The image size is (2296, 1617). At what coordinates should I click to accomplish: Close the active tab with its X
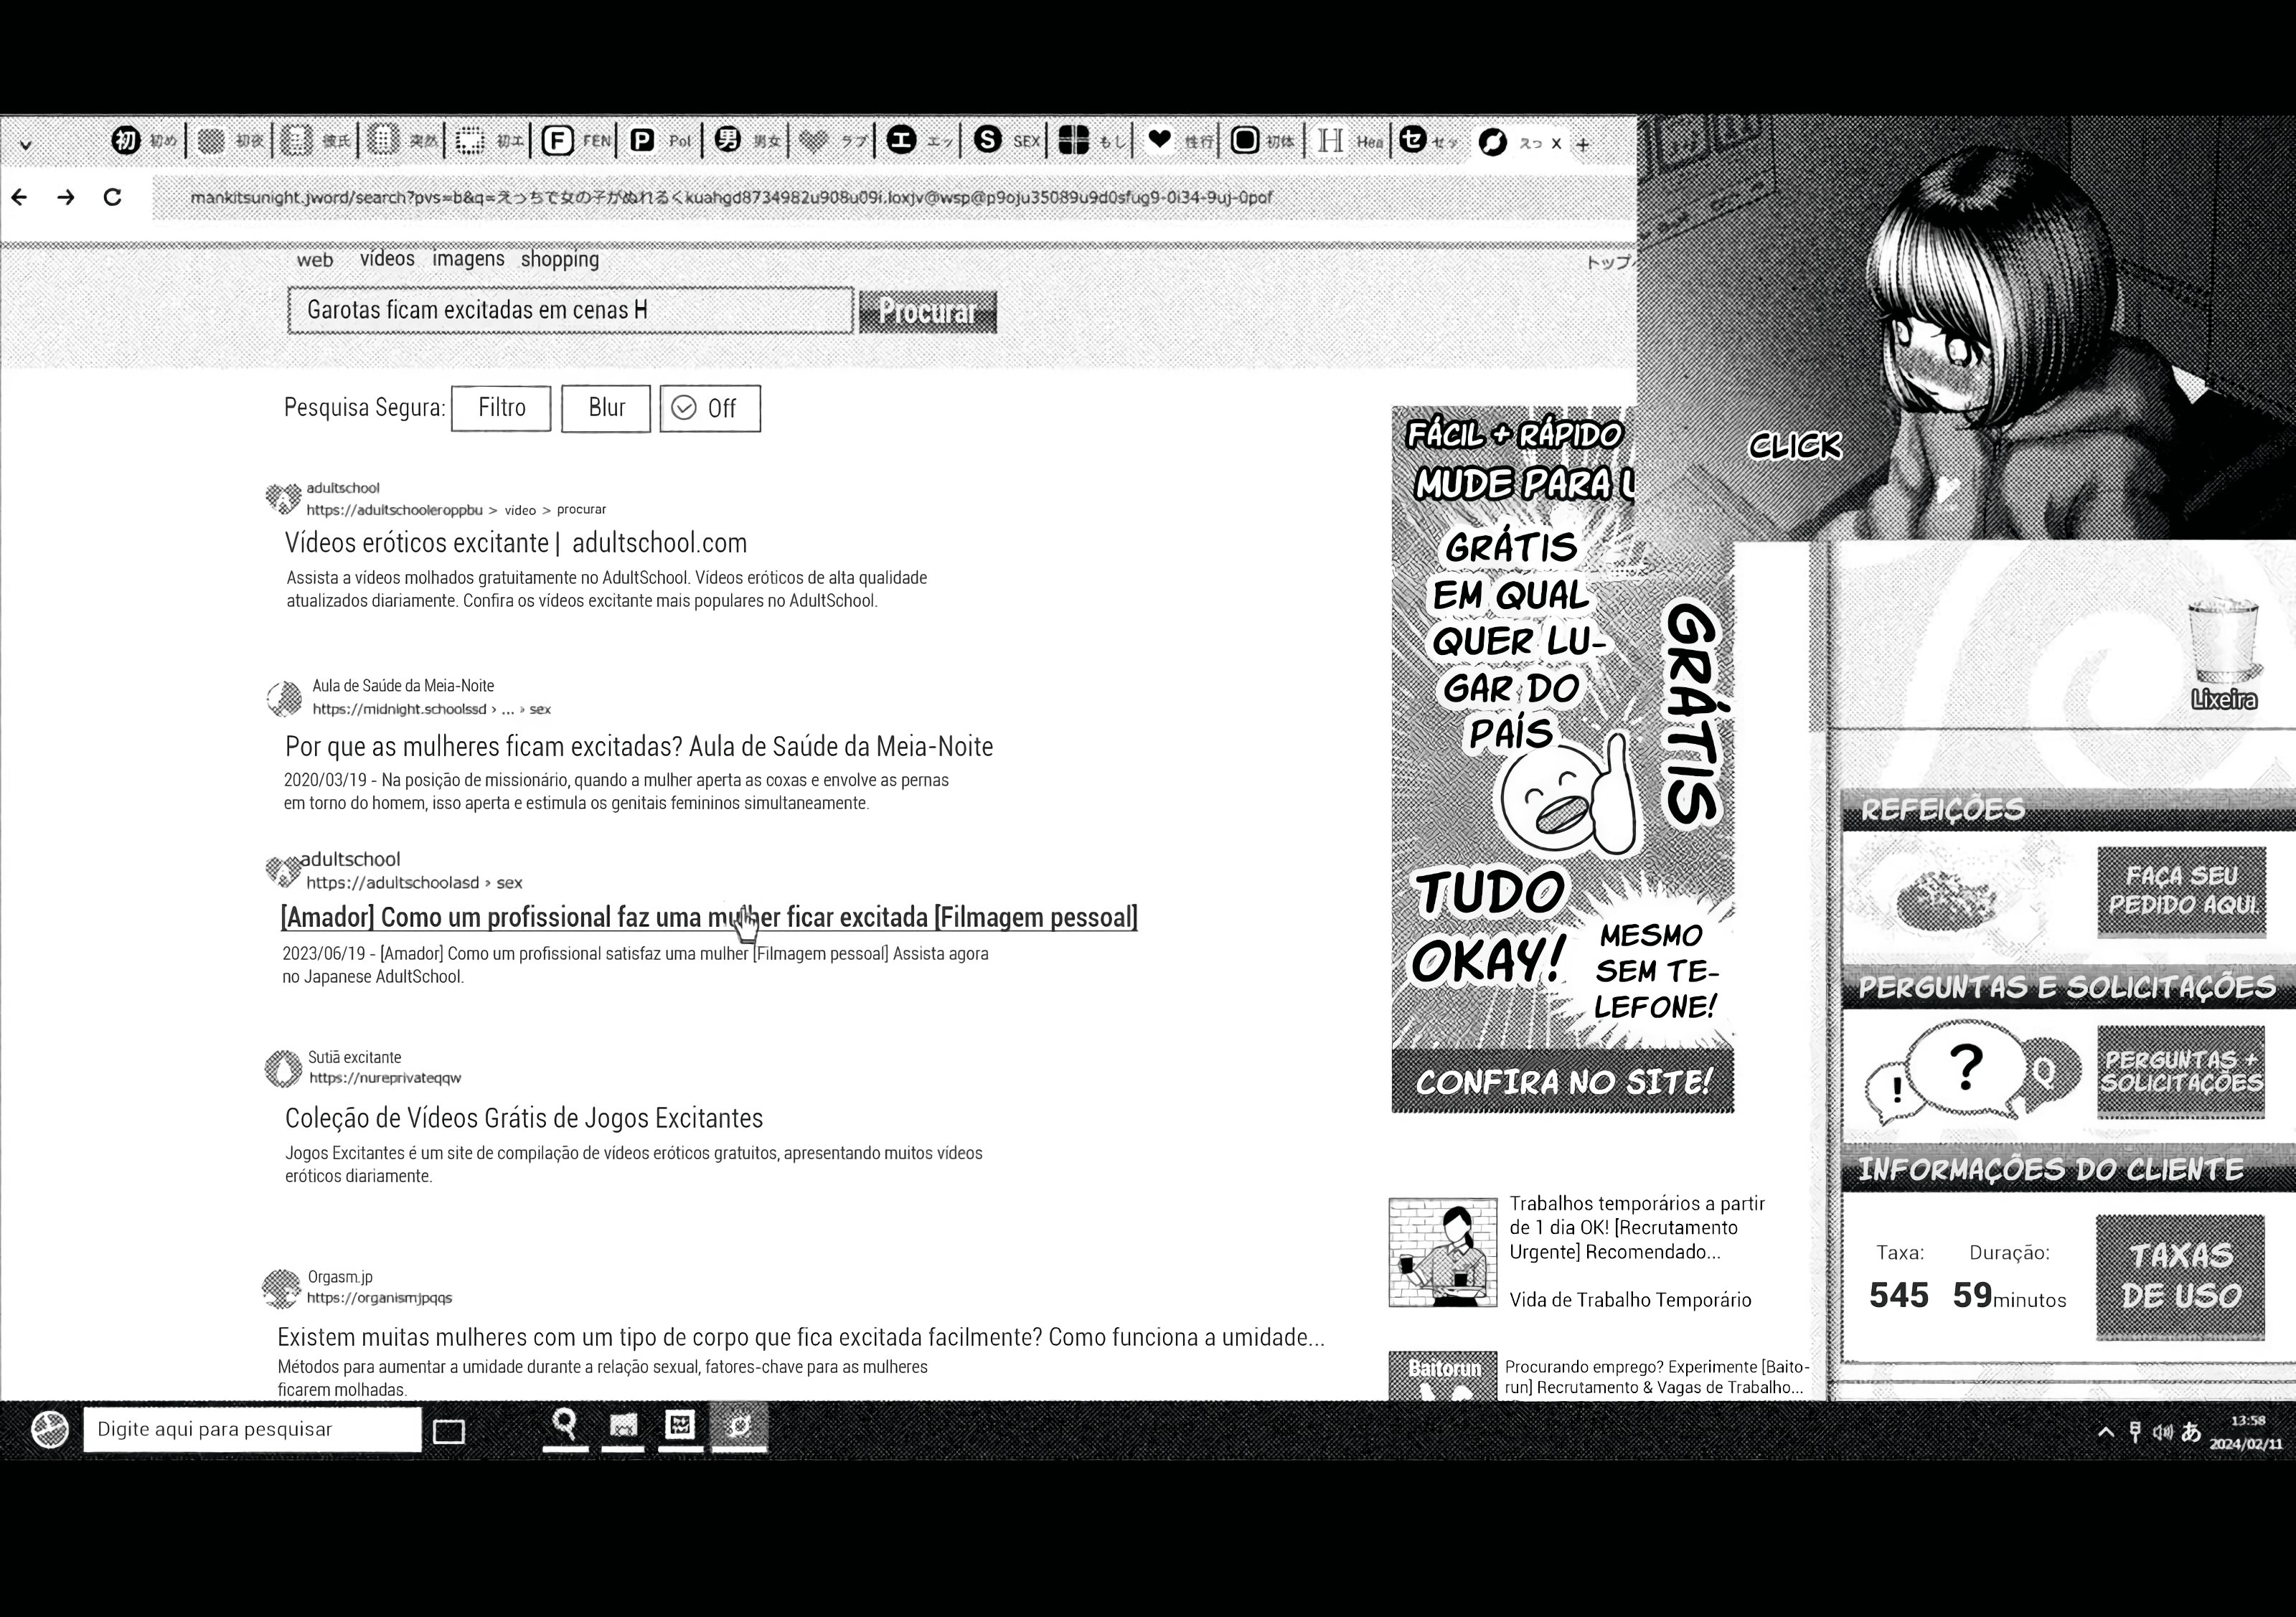coord(1556,144)
